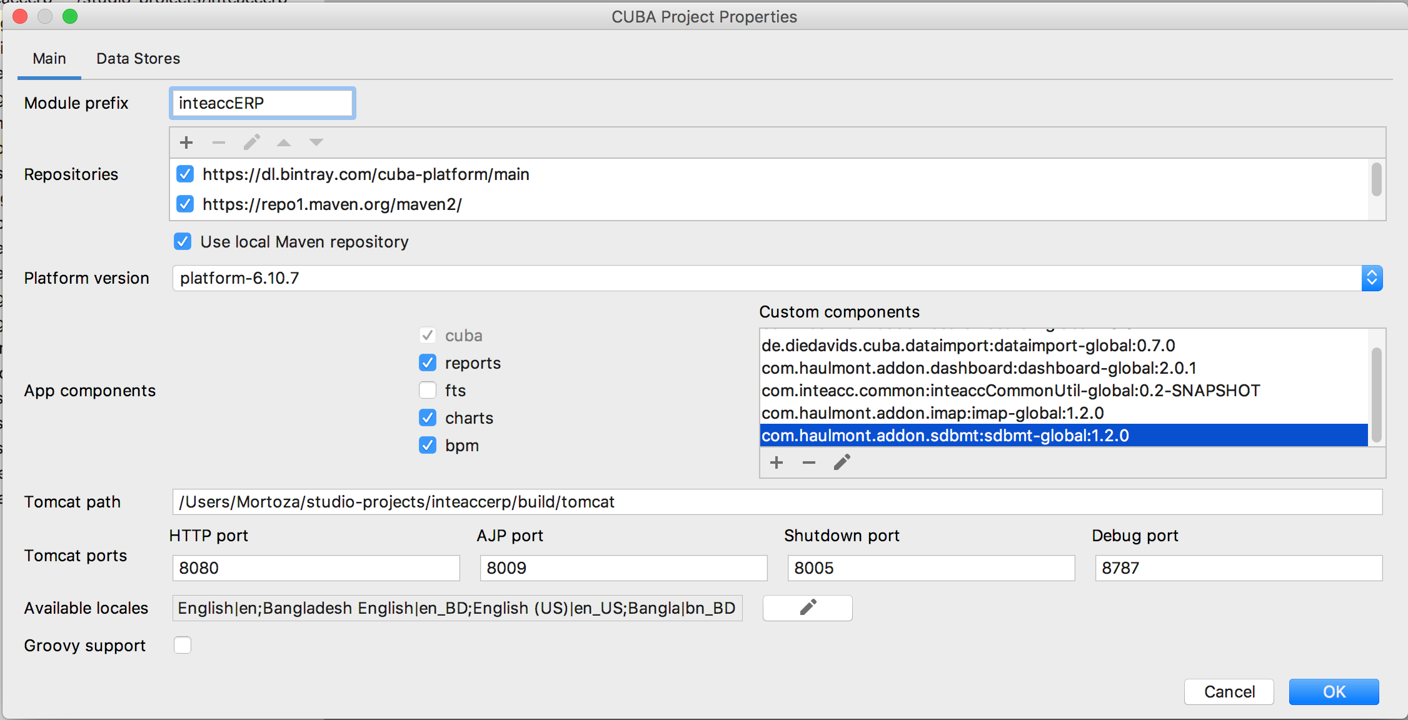1408x720 pixels.
Task: Click the HTTP port field 8080
Action: click(x=316, y=568)
